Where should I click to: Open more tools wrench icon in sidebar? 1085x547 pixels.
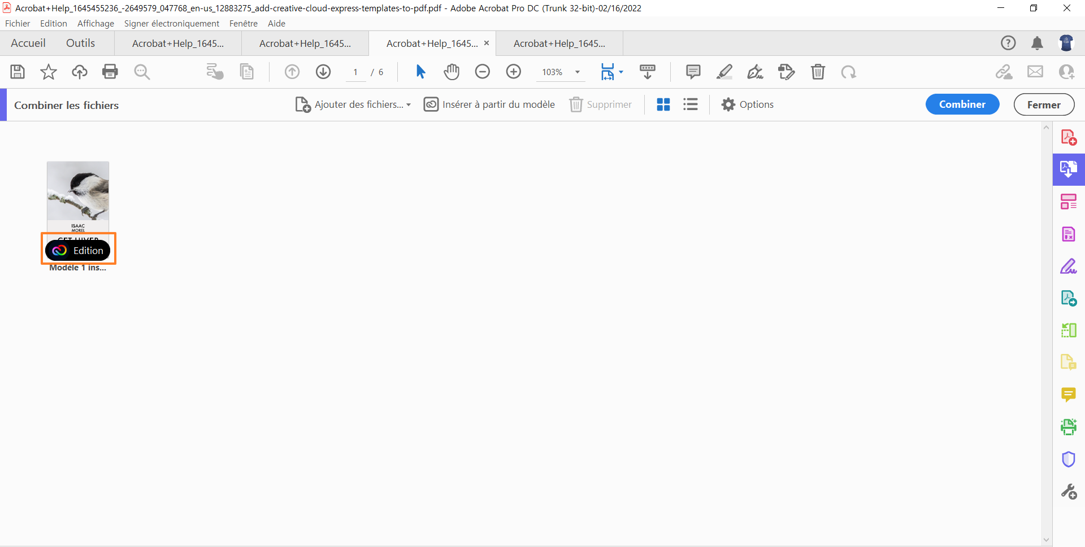1069,491
